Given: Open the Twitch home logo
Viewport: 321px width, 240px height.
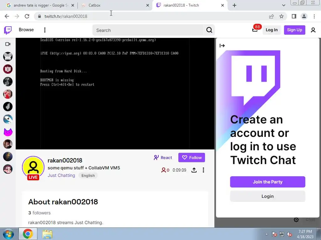Looking at the screenshot, I should pos(8,30).
